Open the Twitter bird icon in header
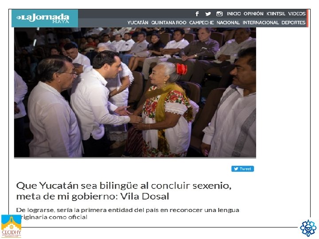 click(208, 14)
